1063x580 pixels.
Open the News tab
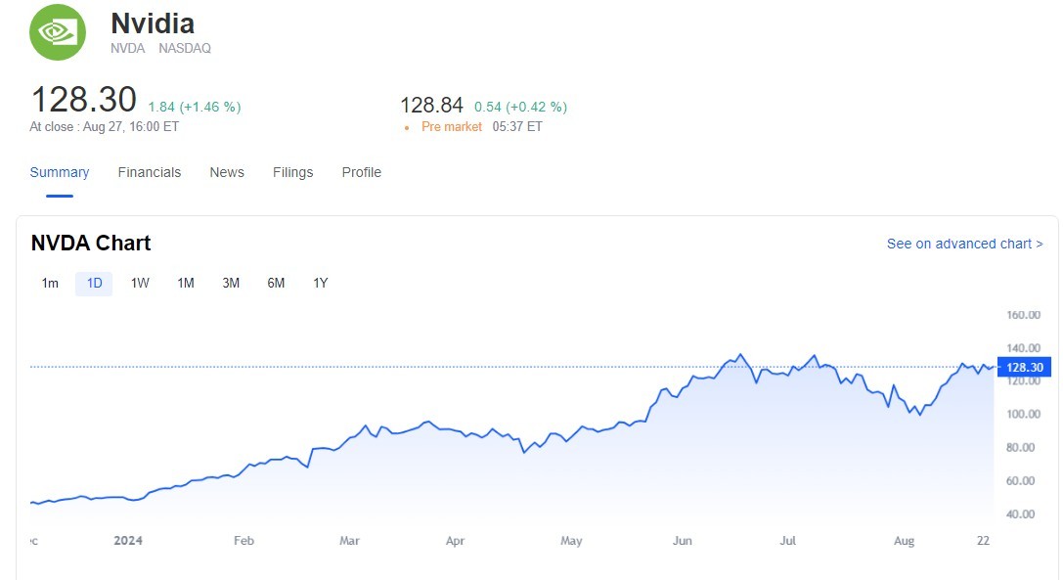[x=227, y=172]
